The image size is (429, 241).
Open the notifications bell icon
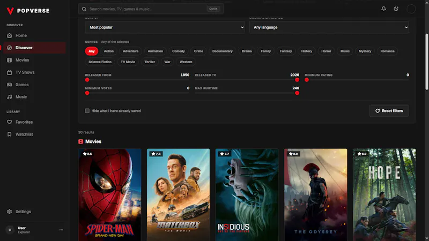[x=383, y=9]
